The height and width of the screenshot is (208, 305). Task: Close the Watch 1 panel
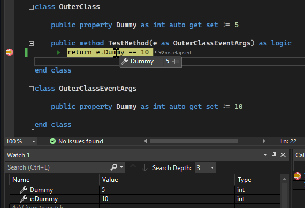point(283,155)
